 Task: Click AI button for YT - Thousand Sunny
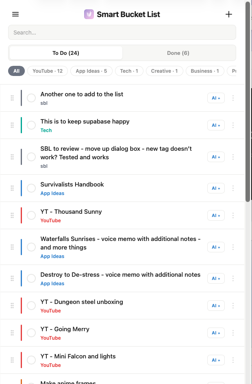[x=216, y=215]
